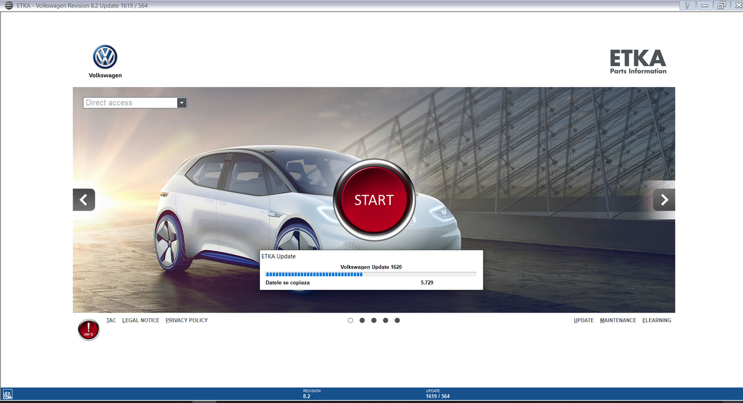The width and height of the screenshot is (743, 403).
Task: Open the help question mark button
Action: (687, 5)
